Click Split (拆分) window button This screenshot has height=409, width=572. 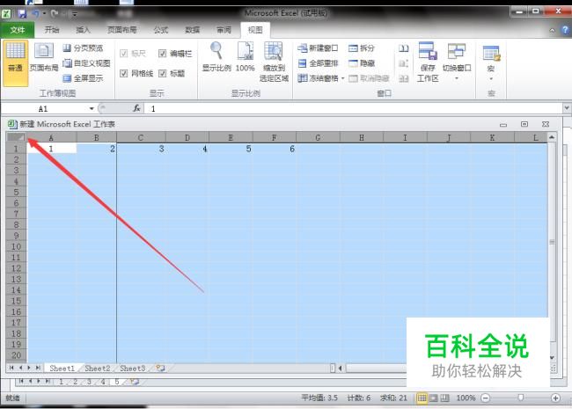(x=362, y=48)
